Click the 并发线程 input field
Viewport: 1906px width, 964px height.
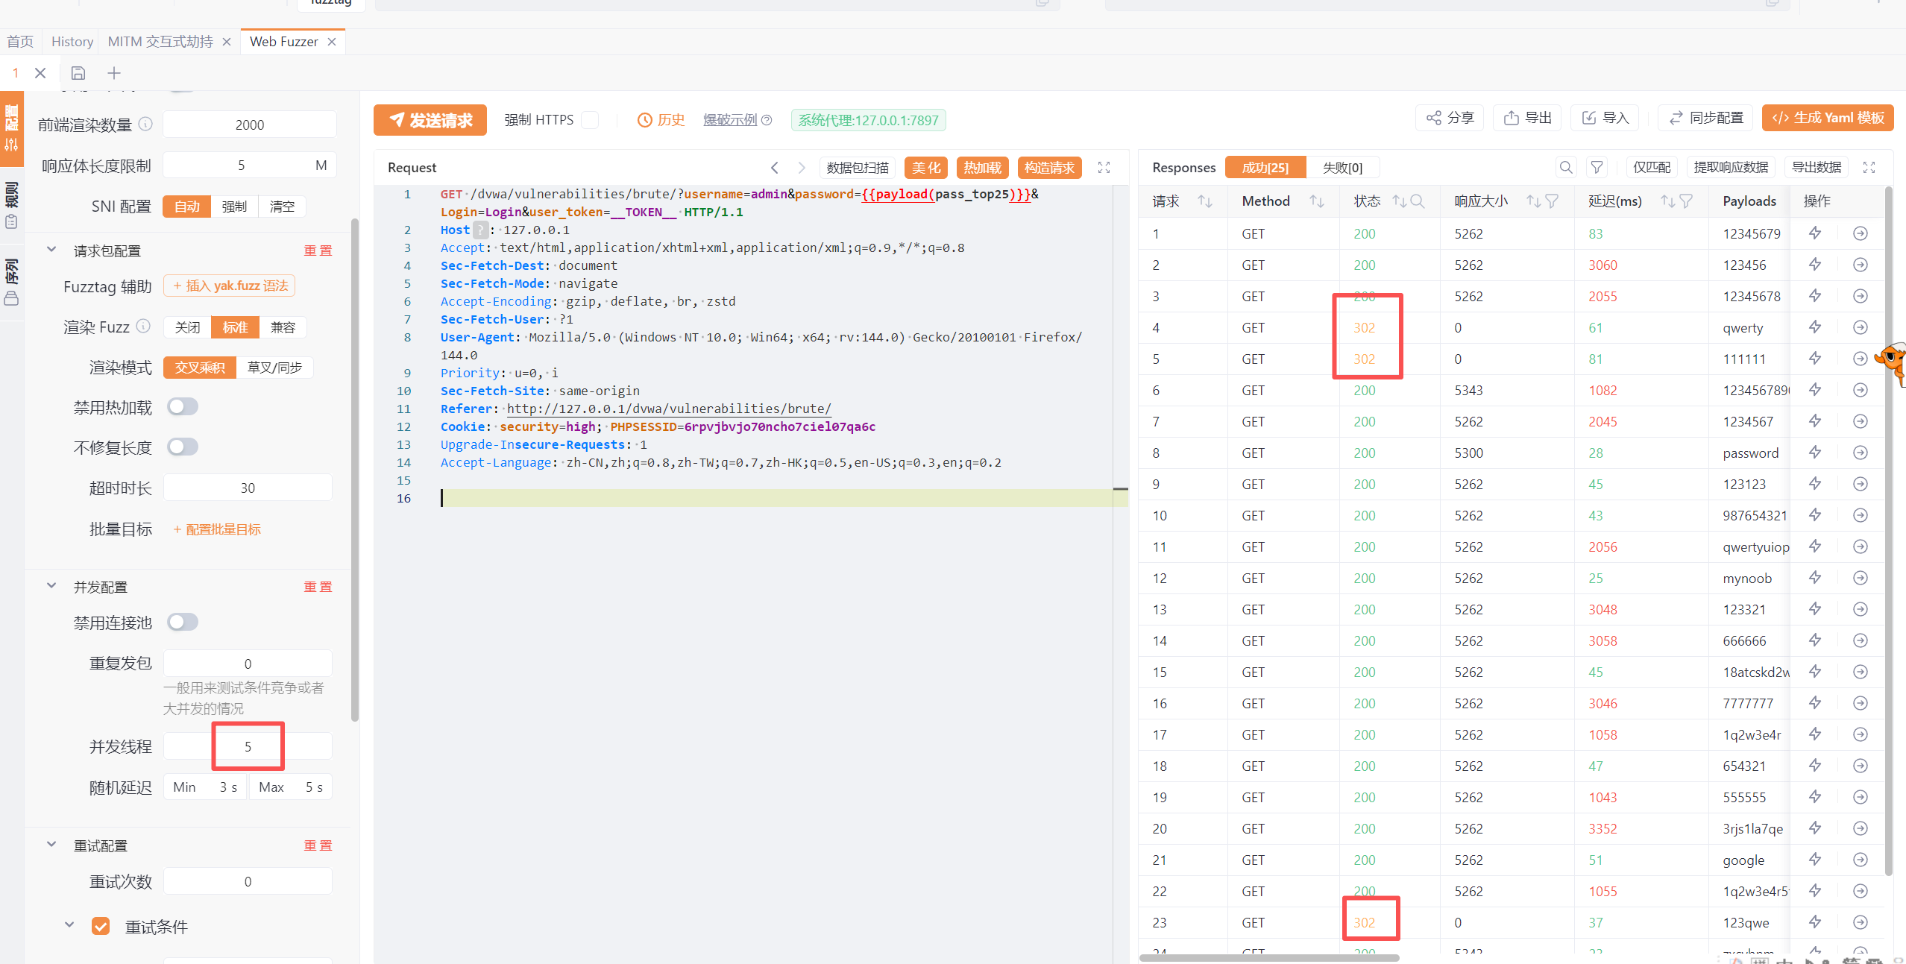[248, 746]
